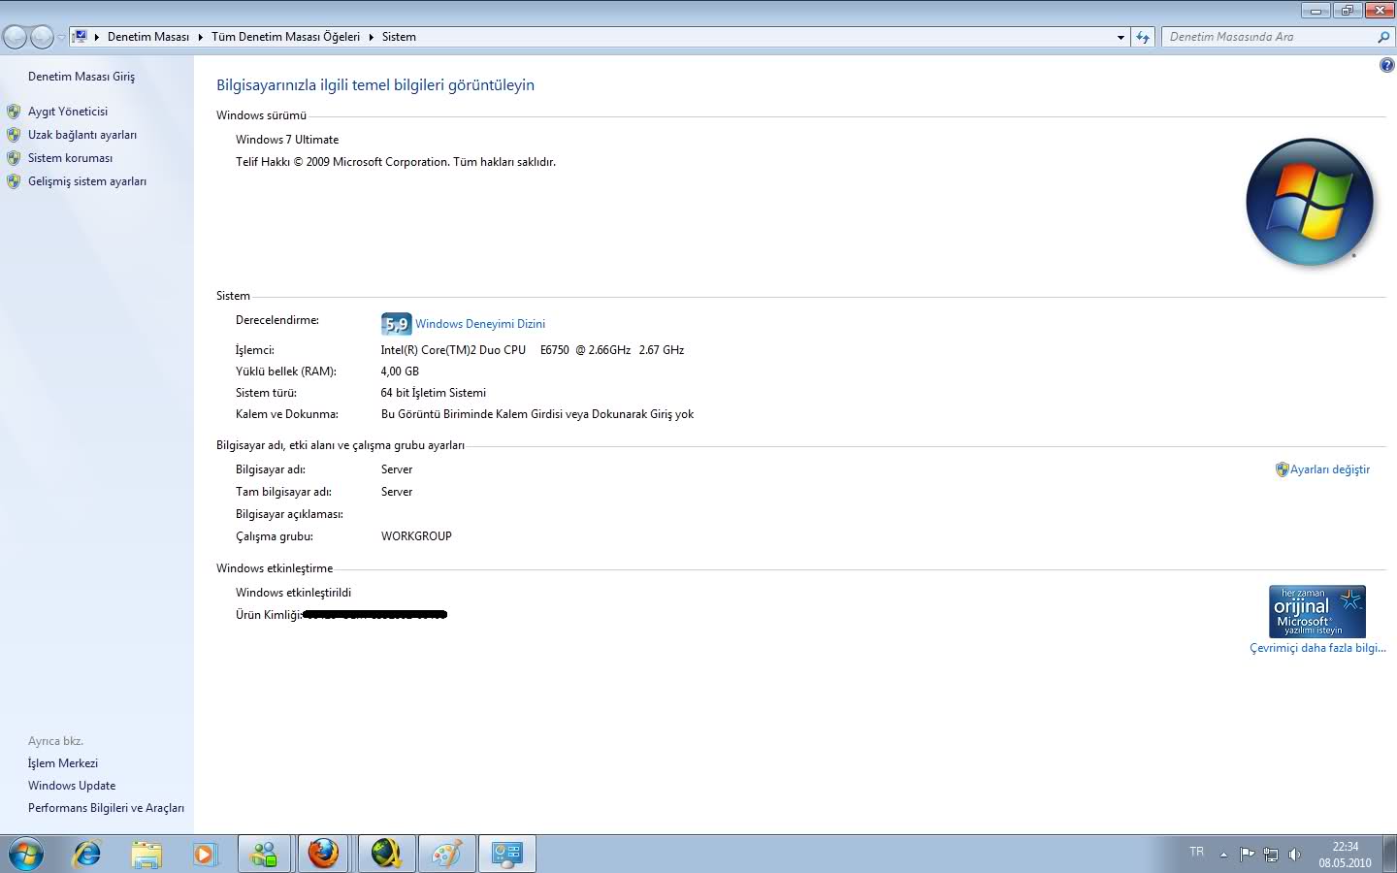Open Windows Live Messenger taskbar icon

pyautogui.click(x=265, y=855)
